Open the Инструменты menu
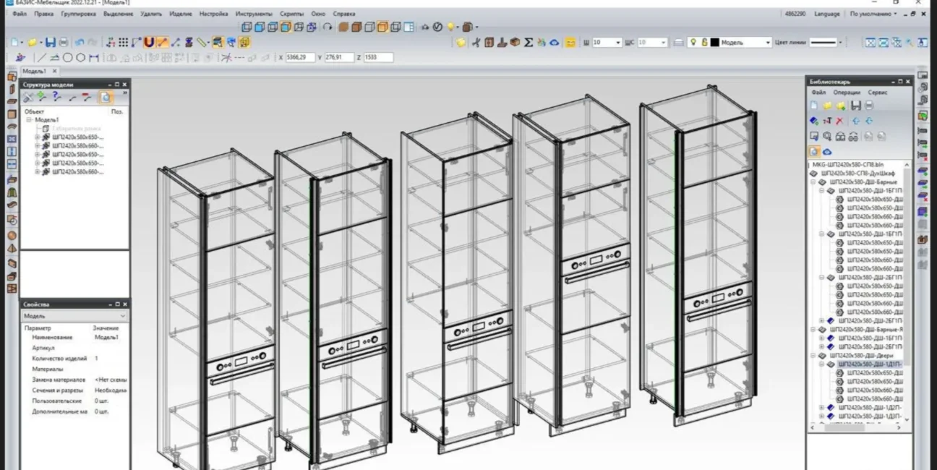Image resolution: width=937 pixels, height=470 pixels. [254, 14]
